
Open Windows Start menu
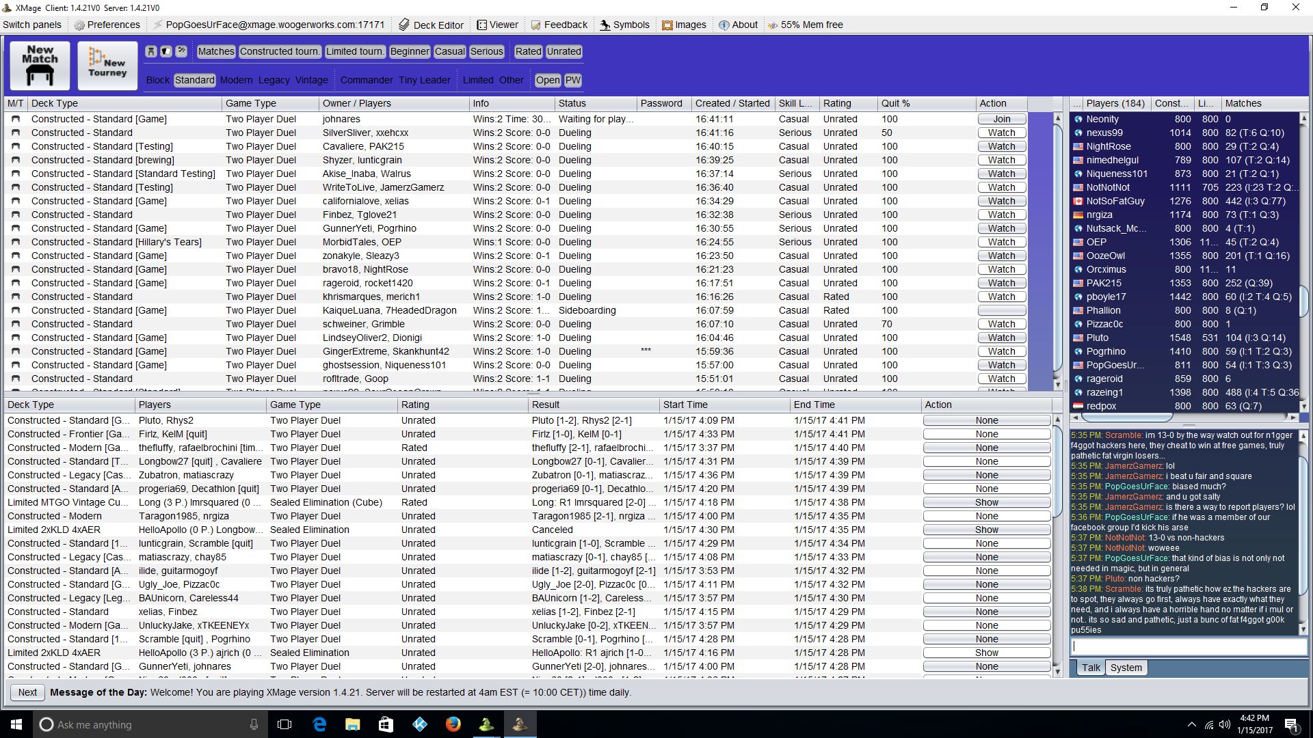tap(16, 724)
